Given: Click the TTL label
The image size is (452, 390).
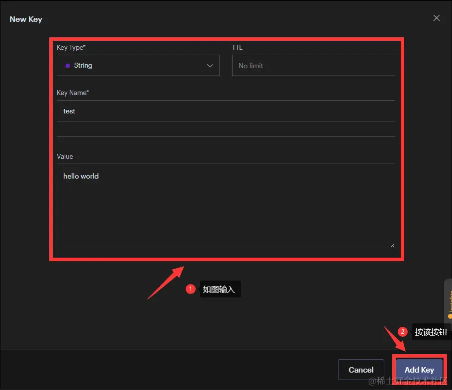Looking at the screenshot, I should click(x=237, y=48).
